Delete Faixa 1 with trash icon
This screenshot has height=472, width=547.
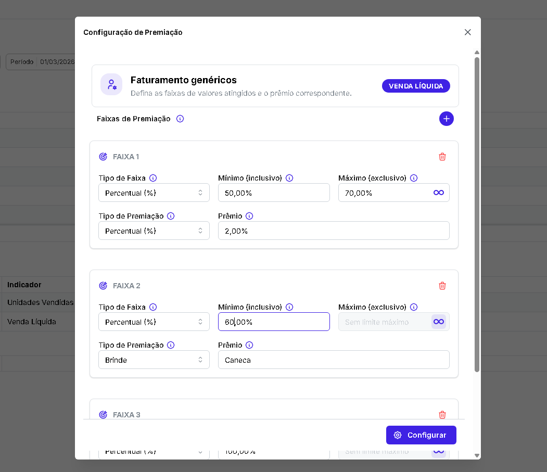tap(442, 157)
